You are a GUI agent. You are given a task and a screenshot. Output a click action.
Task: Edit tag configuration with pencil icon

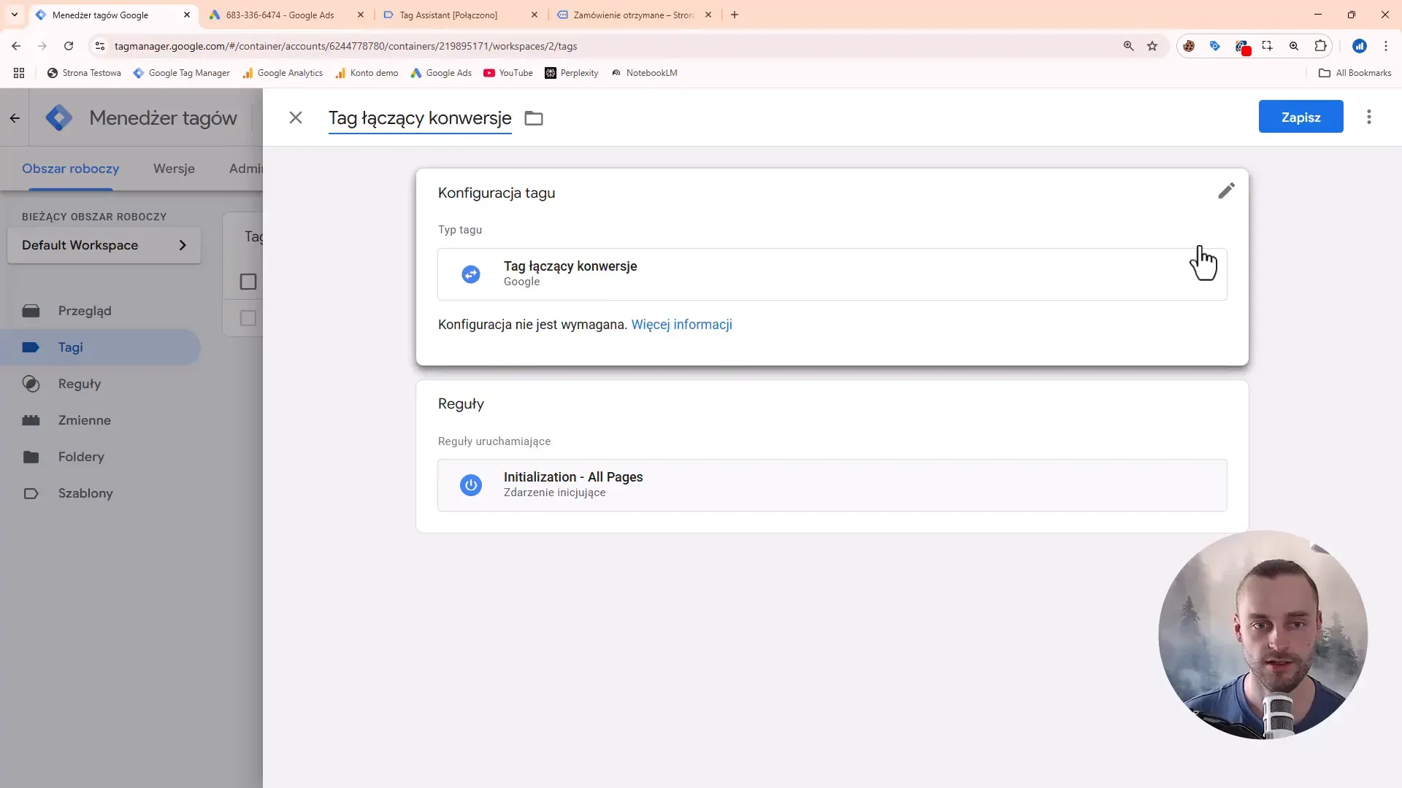pyautogui.click(x=1226, y=190)
